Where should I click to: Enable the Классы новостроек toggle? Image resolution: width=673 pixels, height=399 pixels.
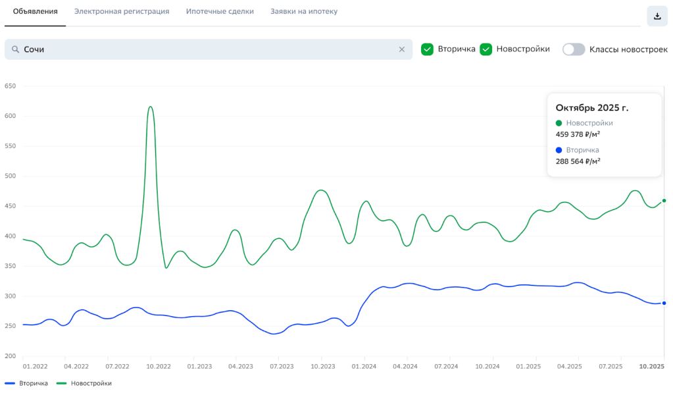tap(574, 49)
